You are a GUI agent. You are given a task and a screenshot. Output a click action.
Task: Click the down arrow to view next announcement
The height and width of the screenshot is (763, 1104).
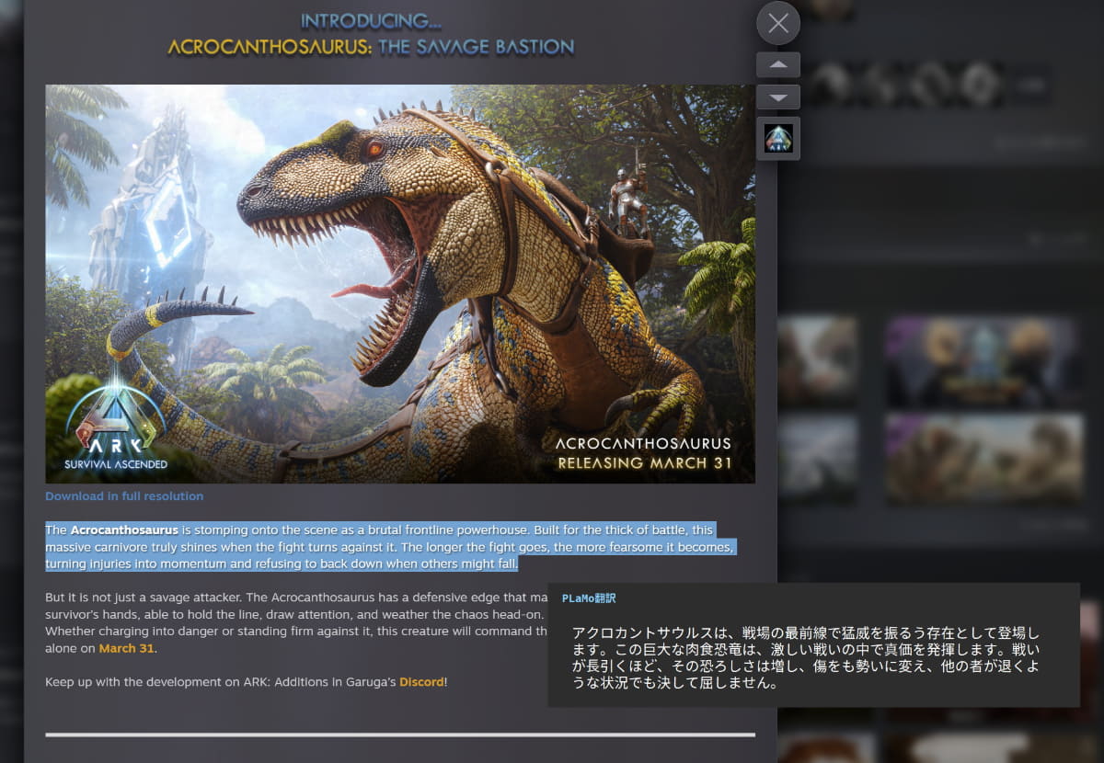(777, 96)
